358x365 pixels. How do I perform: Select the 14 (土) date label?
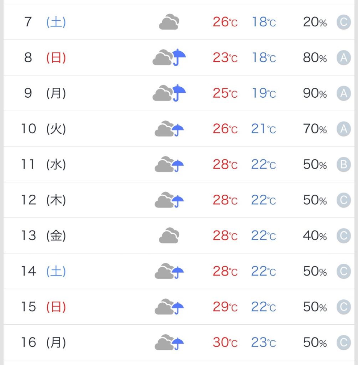[x=44, y=271]
